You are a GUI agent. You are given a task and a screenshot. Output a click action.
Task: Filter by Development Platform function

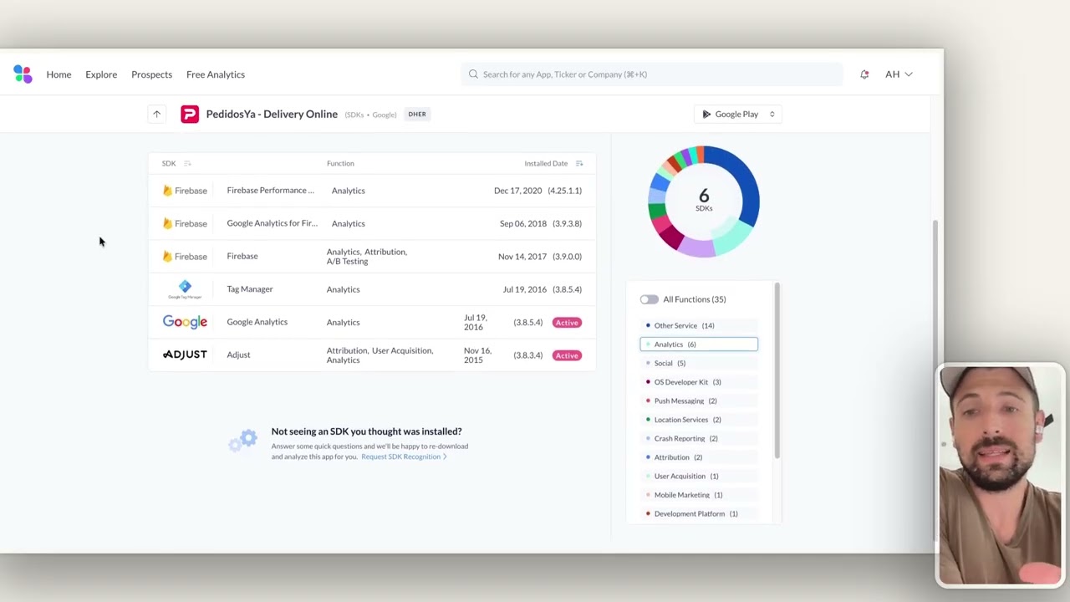tap(699, 513)
